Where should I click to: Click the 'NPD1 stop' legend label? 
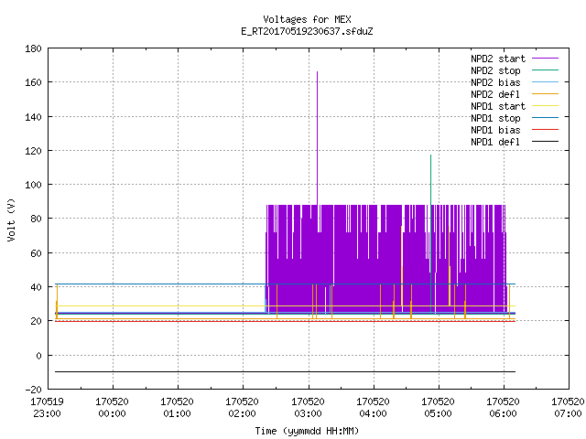coord(495,118)
